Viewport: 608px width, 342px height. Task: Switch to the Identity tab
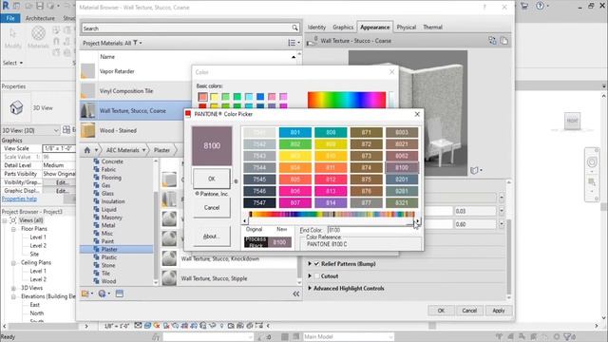pos(316,28)
